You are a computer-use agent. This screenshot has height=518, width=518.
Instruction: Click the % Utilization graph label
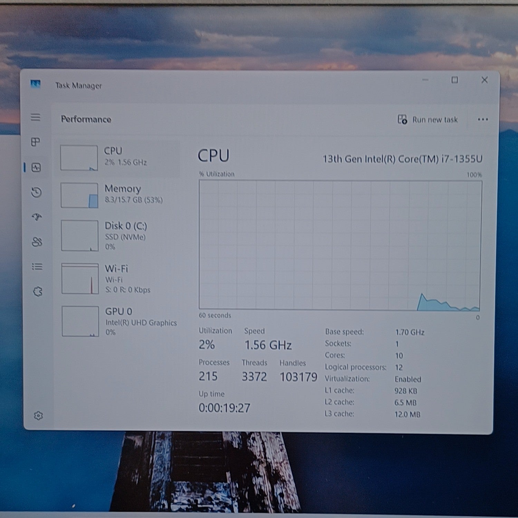click(217, 174)
